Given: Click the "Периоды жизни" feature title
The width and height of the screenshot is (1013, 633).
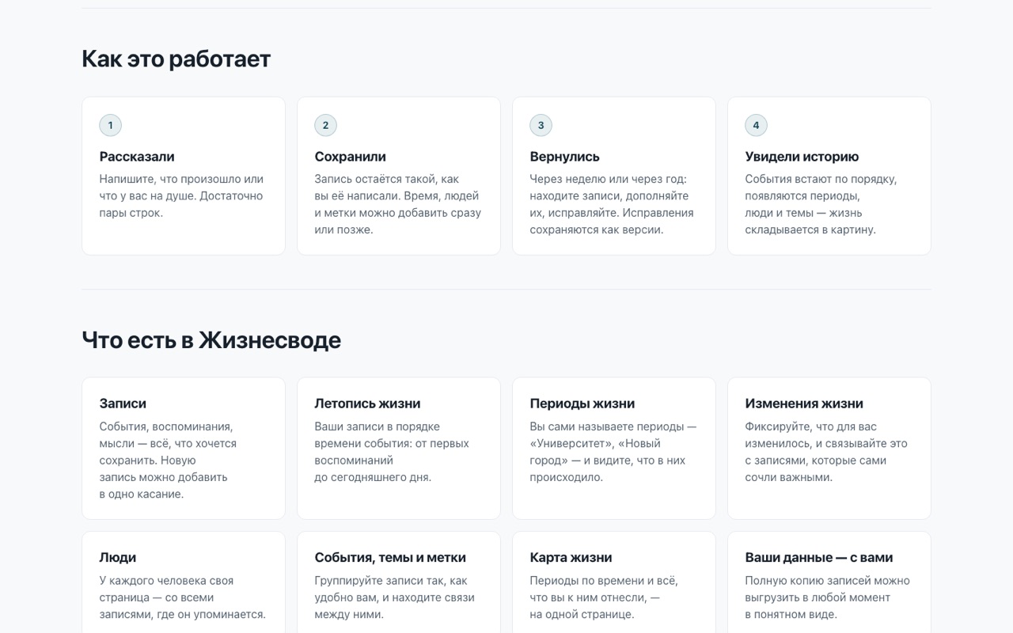Looking at the screenshot, I should tap(582, 404).
